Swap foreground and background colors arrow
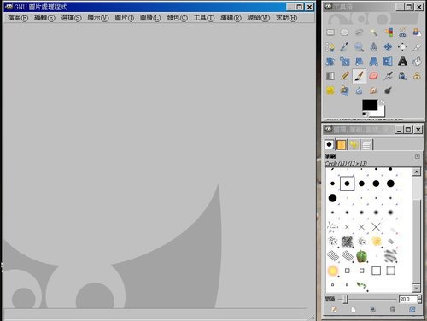The height and width of the screenshot is (321, 427). tap(382, 102)
